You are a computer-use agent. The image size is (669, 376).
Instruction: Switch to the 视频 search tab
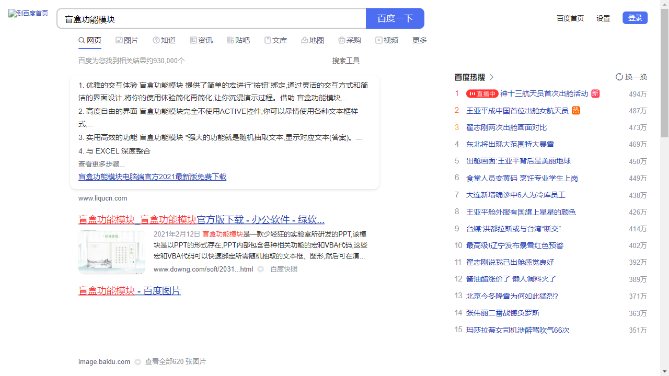pos(387,40)
